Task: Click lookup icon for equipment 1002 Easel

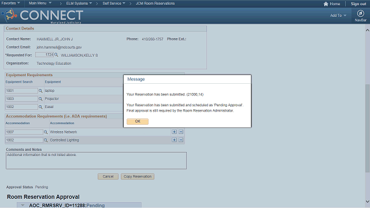Action: (40, 107)
